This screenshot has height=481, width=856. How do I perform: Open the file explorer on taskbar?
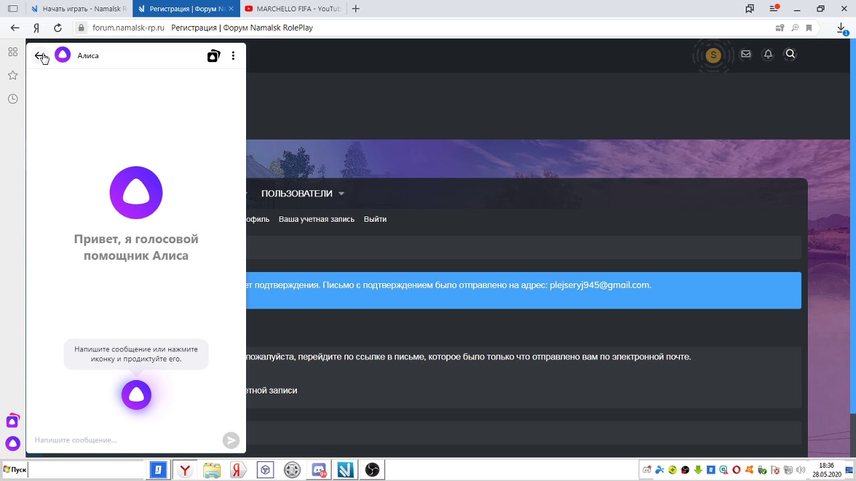click(x=211, y=470)
